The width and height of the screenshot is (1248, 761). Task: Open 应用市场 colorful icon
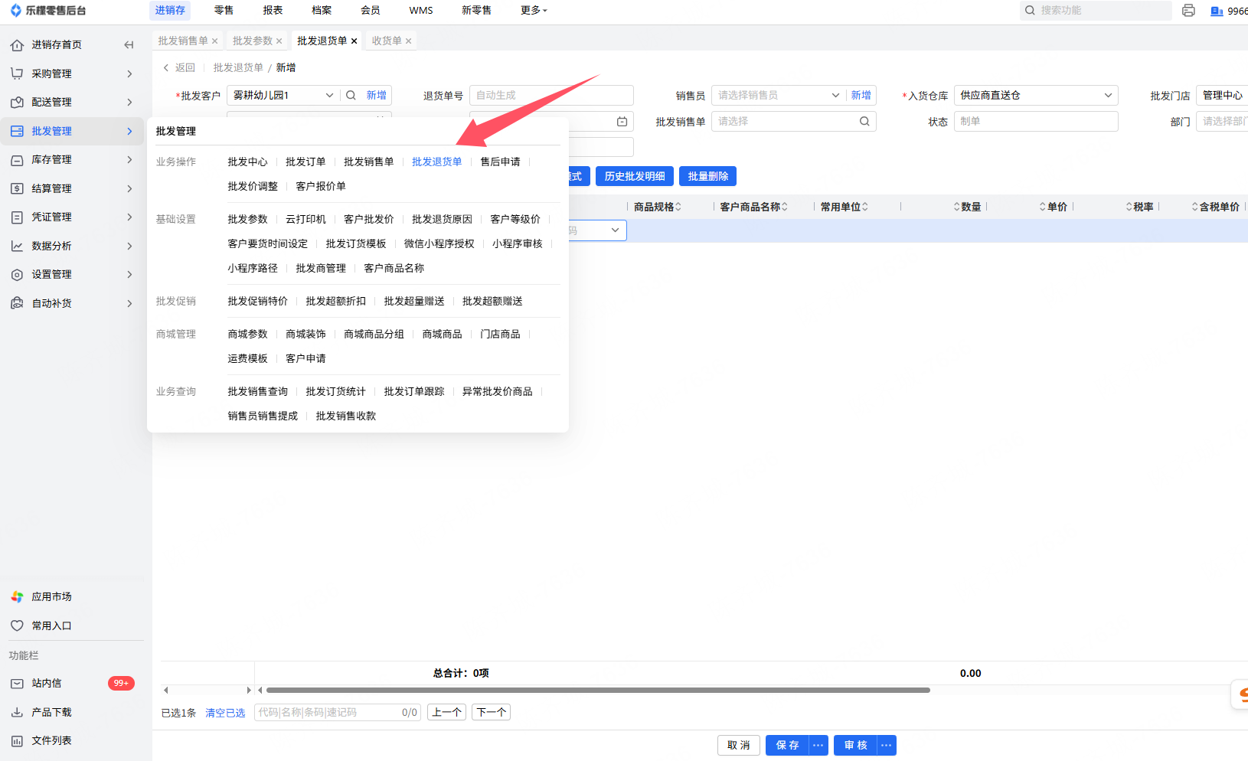click(x=17, y=596)
